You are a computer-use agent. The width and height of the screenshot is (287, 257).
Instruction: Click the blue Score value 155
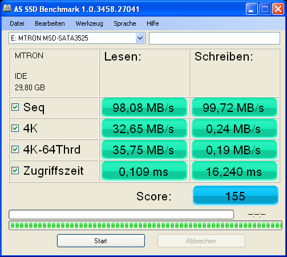[236, 196]
